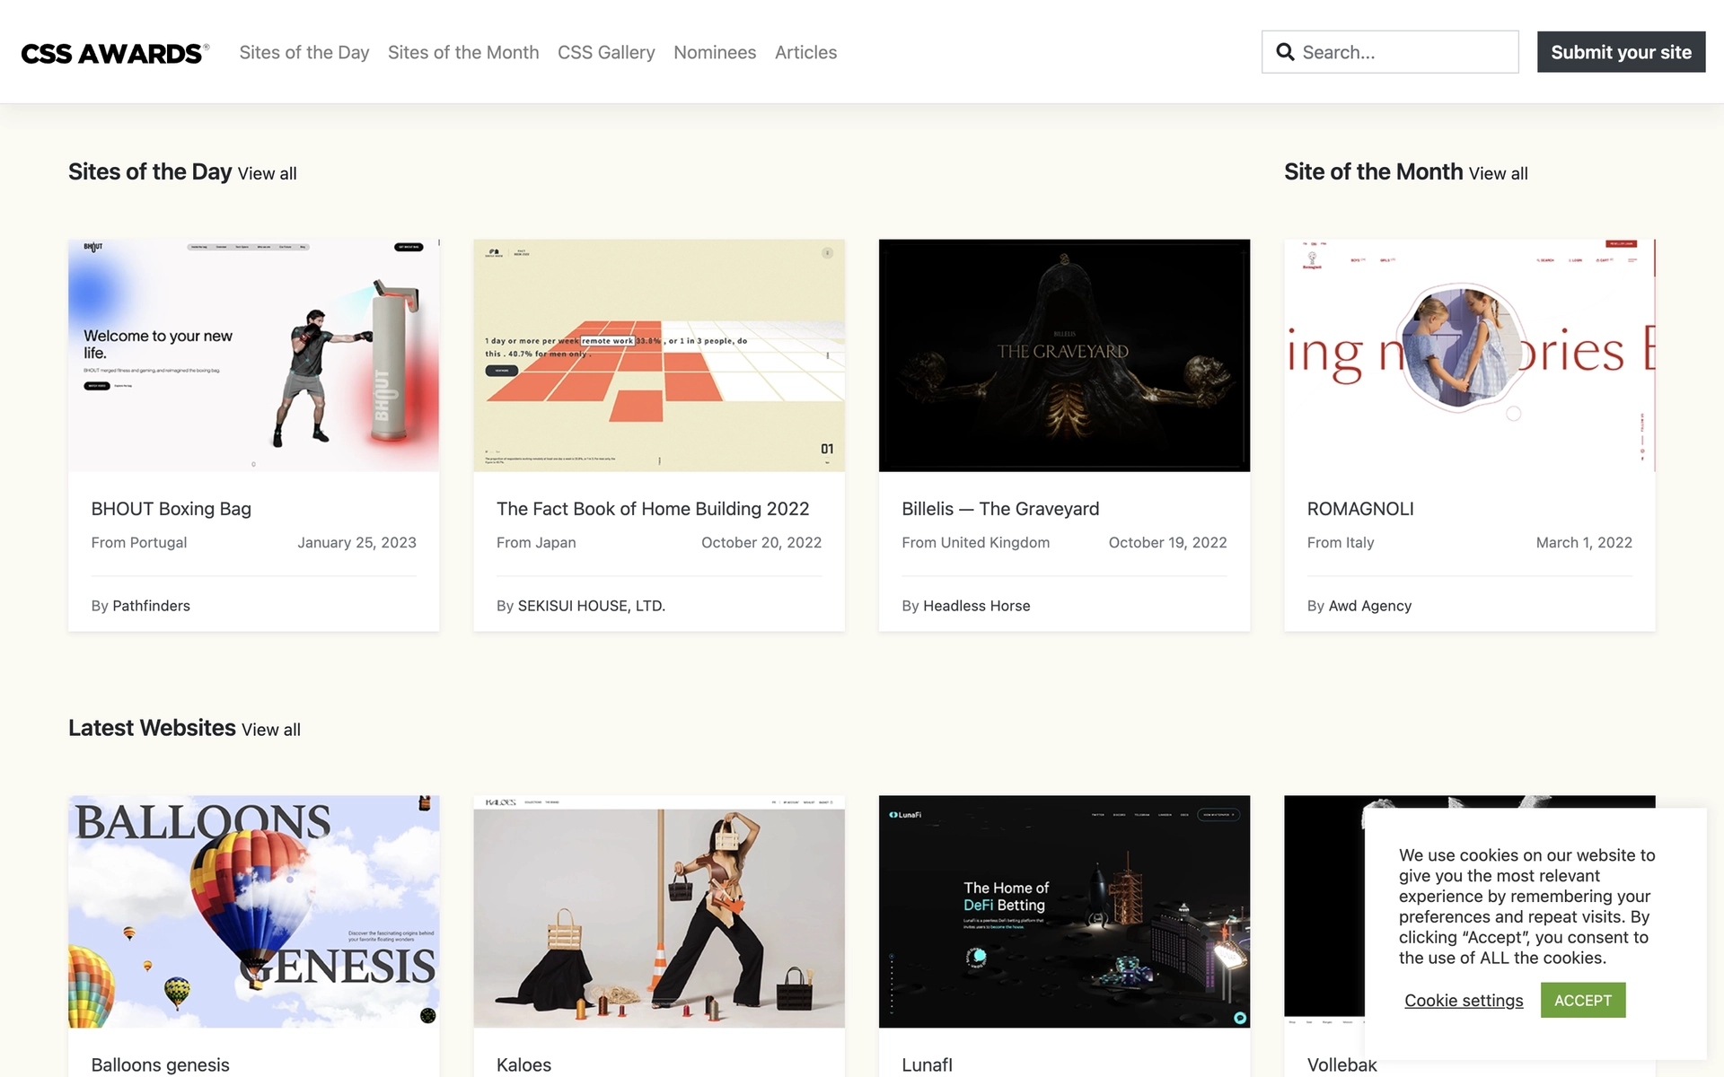Click the Sites of the Day heading
Image resolution: width=1724 pixels, height=1077 pixels.
click(150, 171)
